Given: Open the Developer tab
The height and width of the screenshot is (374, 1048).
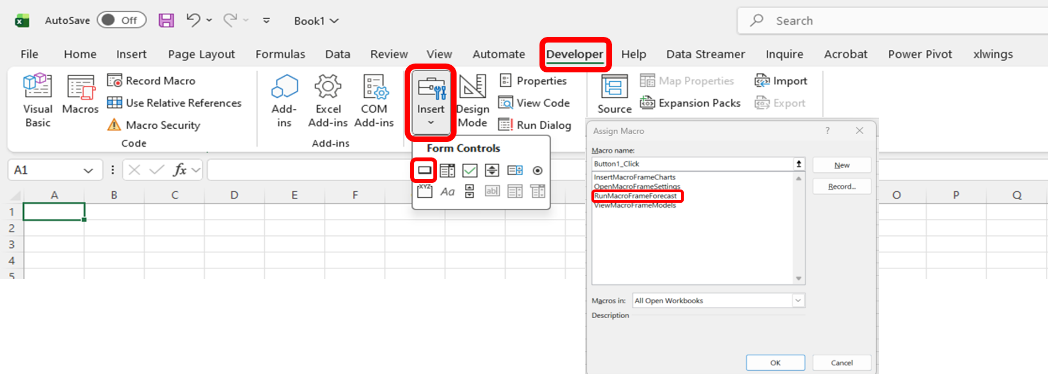Looking at the screenshot, I should click(x=575, y=54).
